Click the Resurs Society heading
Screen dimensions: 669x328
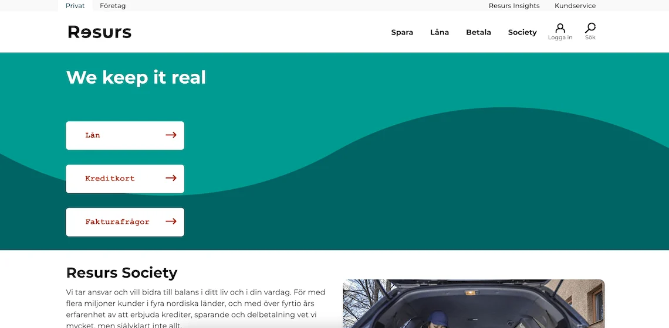(x=121, y=272)
